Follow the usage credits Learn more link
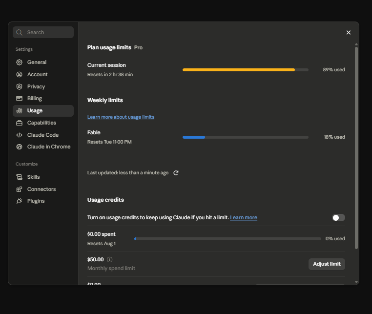Screen dimensions: 372x314 click(x=244, y=218)
